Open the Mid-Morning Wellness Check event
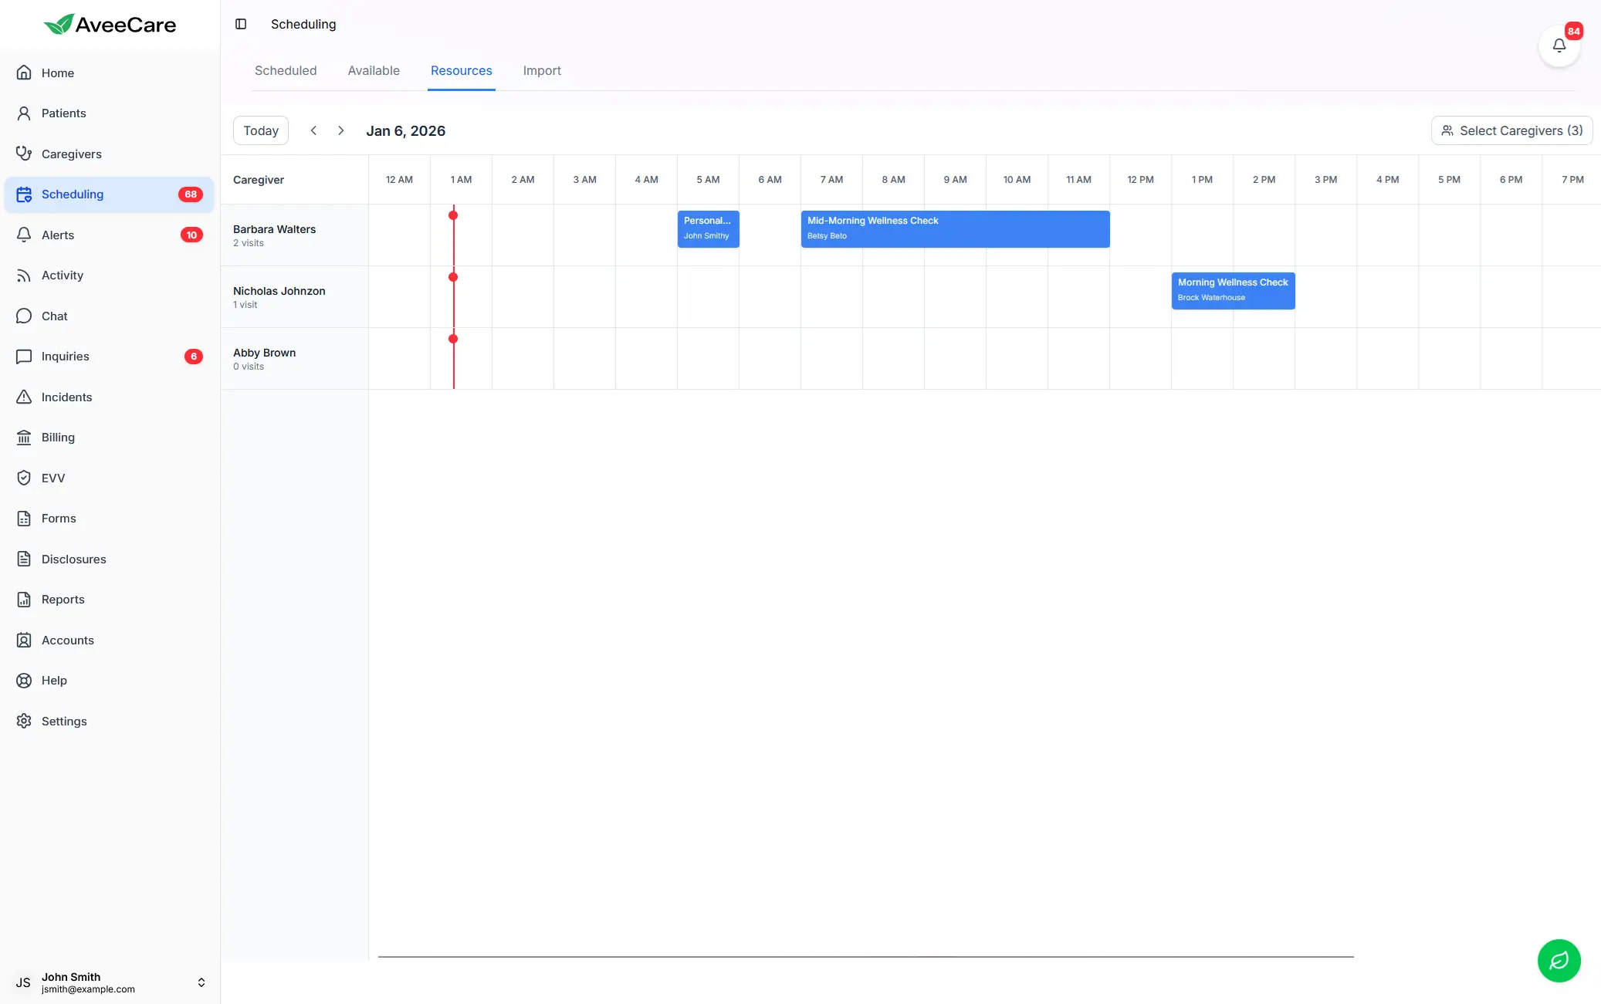The image size is (1601, 1004). 954,228
